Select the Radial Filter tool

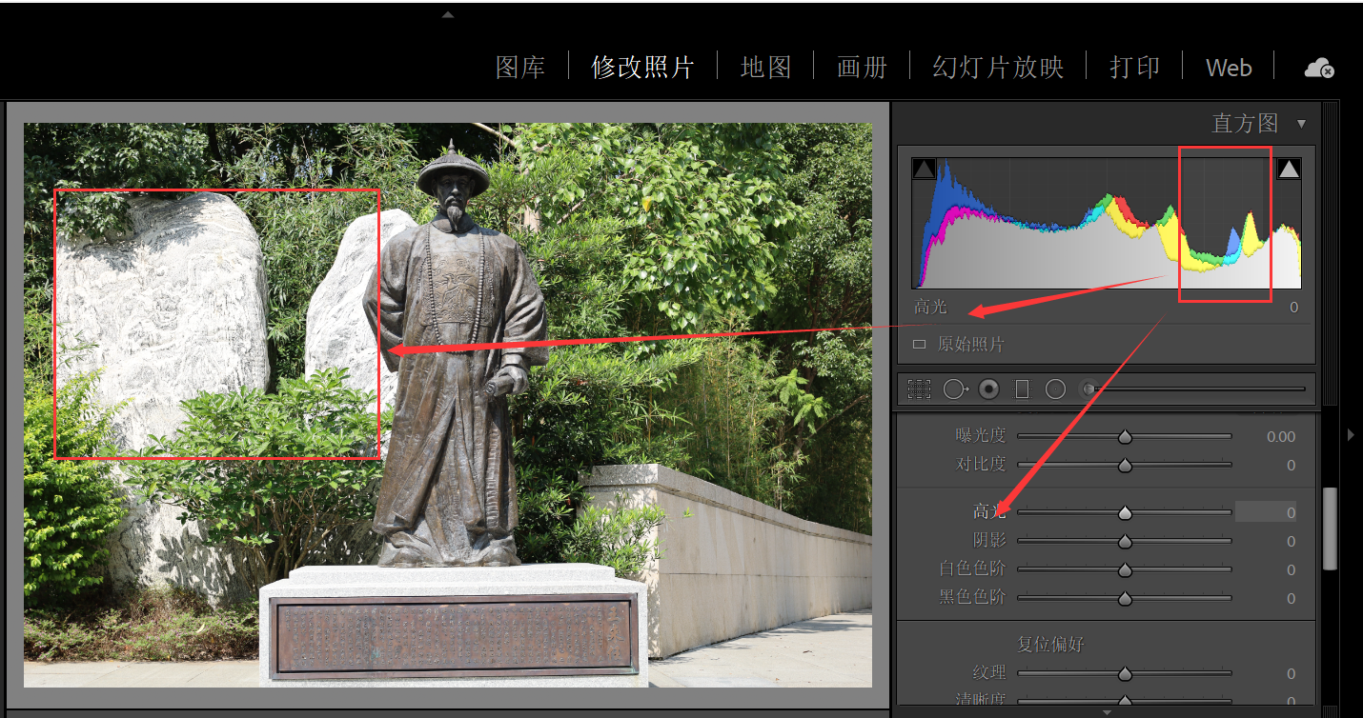[x=1055, y=389]
